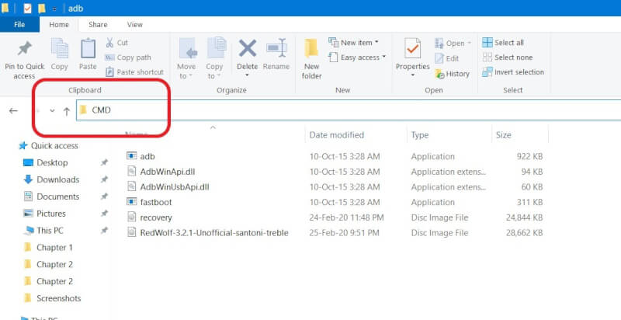The height and width of the screenshot is (320, 621).
Task: Click the Delete X icon
Action: click(248, 49)
